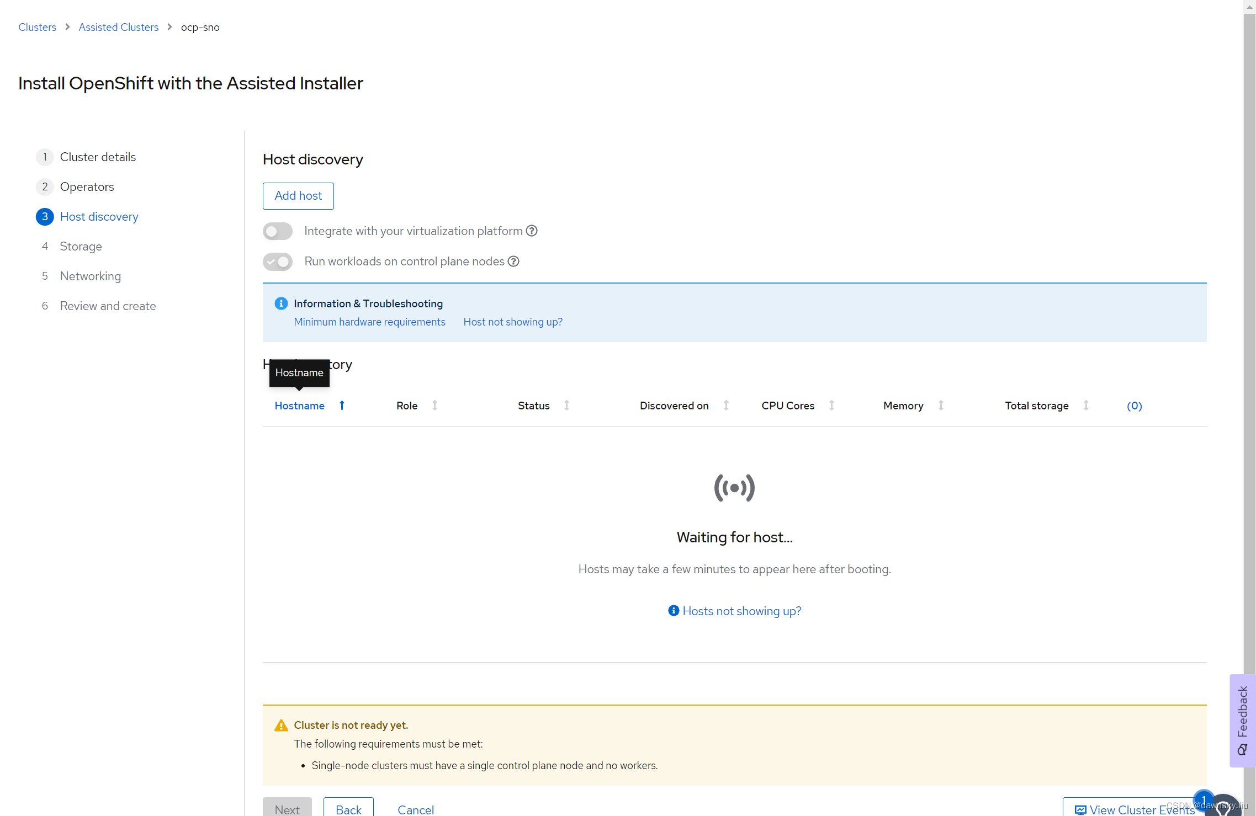Expand the Discovered on column options
Viewport: 1256px width, 816px height.
(x=726, y=406)
